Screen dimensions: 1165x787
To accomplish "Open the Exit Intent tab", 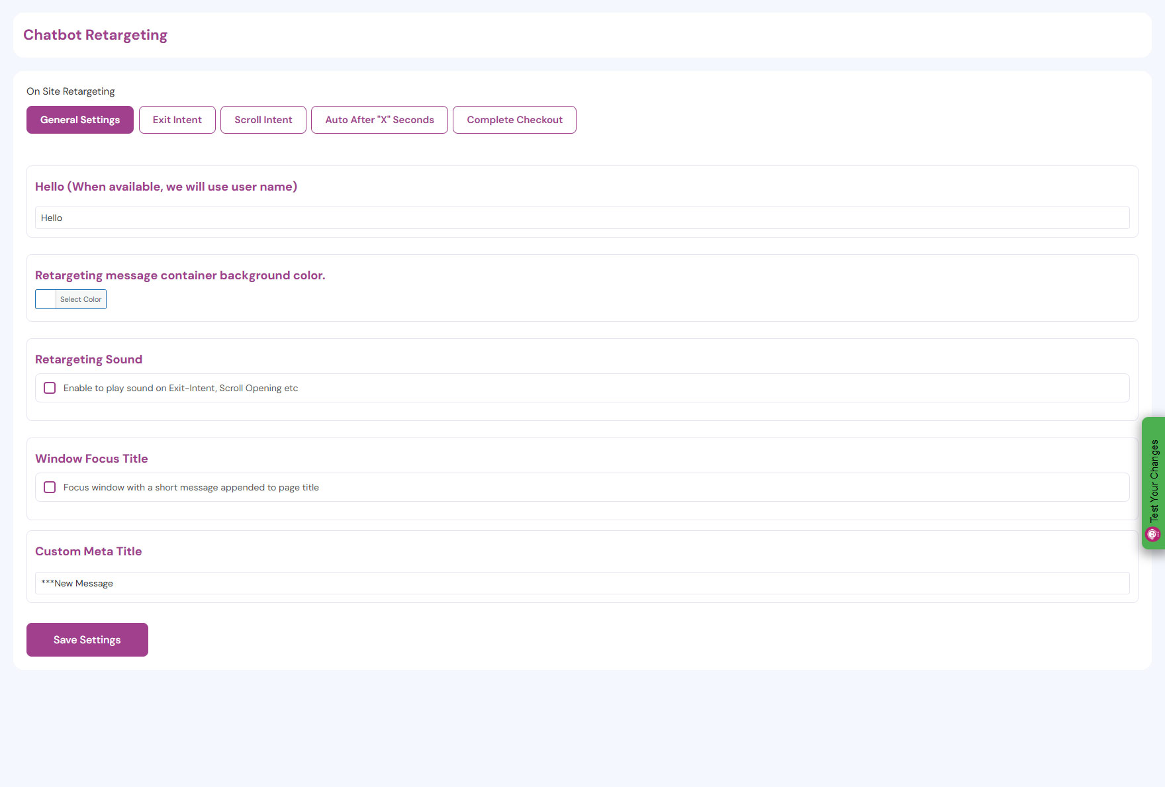I will point(177,120).
